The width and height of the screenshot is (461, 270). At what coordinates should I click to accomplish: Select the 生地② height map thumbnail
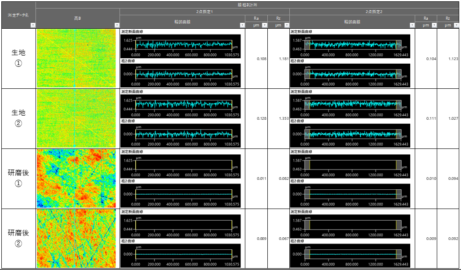tap(76, 118)
